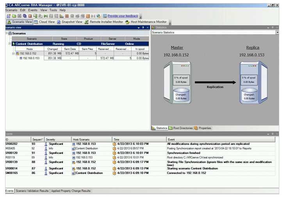Click the New scenario toolbar icon
This screenshot has width=282, height=197.
(9, 16)
